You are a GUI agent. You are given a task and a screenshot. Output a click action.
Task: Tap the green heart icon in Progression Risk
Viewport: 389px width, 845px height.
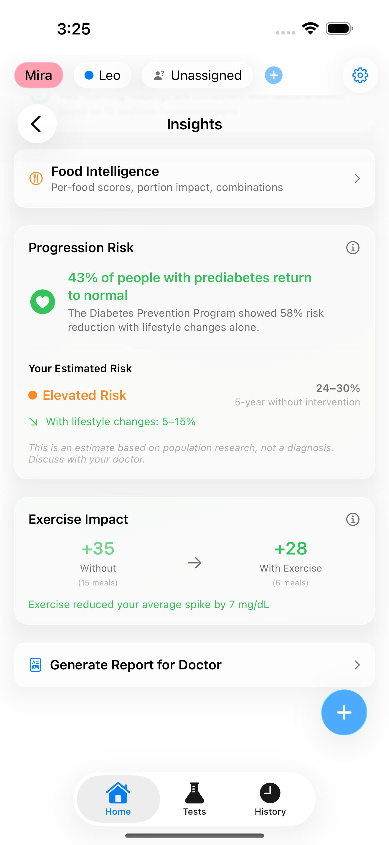pos(42,301)
